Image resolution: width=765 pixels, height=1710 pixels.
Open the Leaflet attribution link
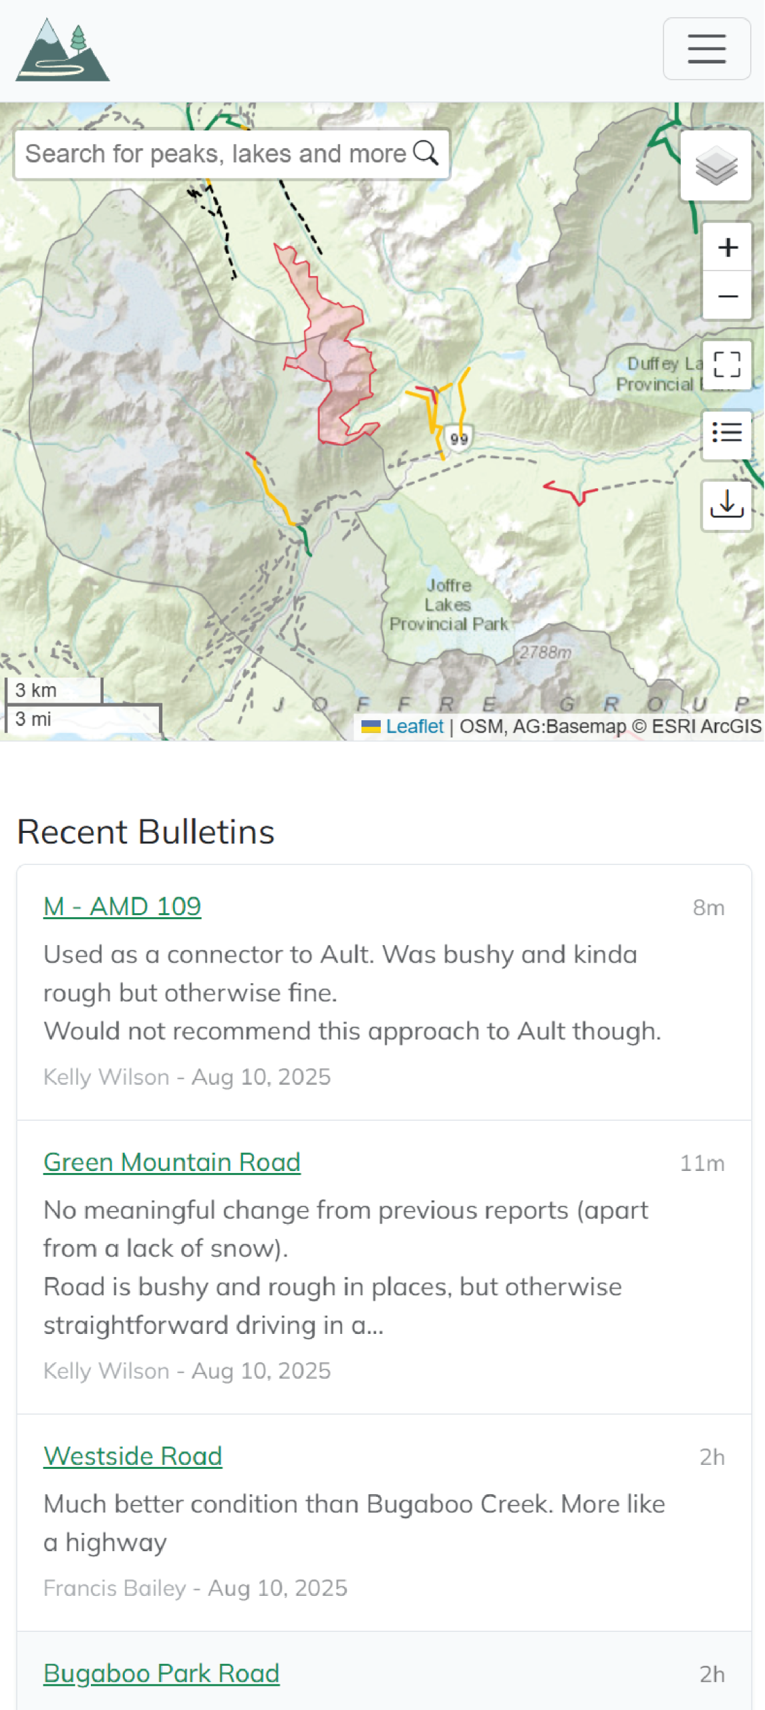(x=414, y=726)
